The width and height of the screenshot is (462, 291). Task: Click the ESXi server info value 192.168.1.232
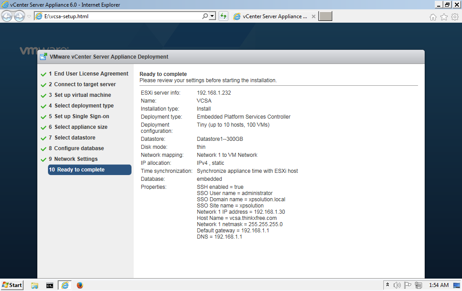[x=214, y=93]
